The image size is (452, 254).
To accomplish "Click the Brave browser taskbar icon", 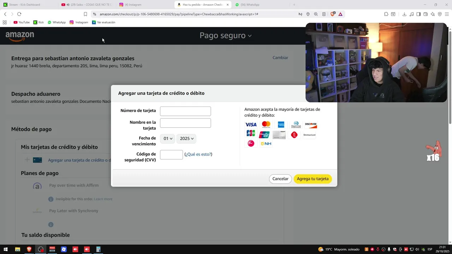I will (x=29, y=249).
